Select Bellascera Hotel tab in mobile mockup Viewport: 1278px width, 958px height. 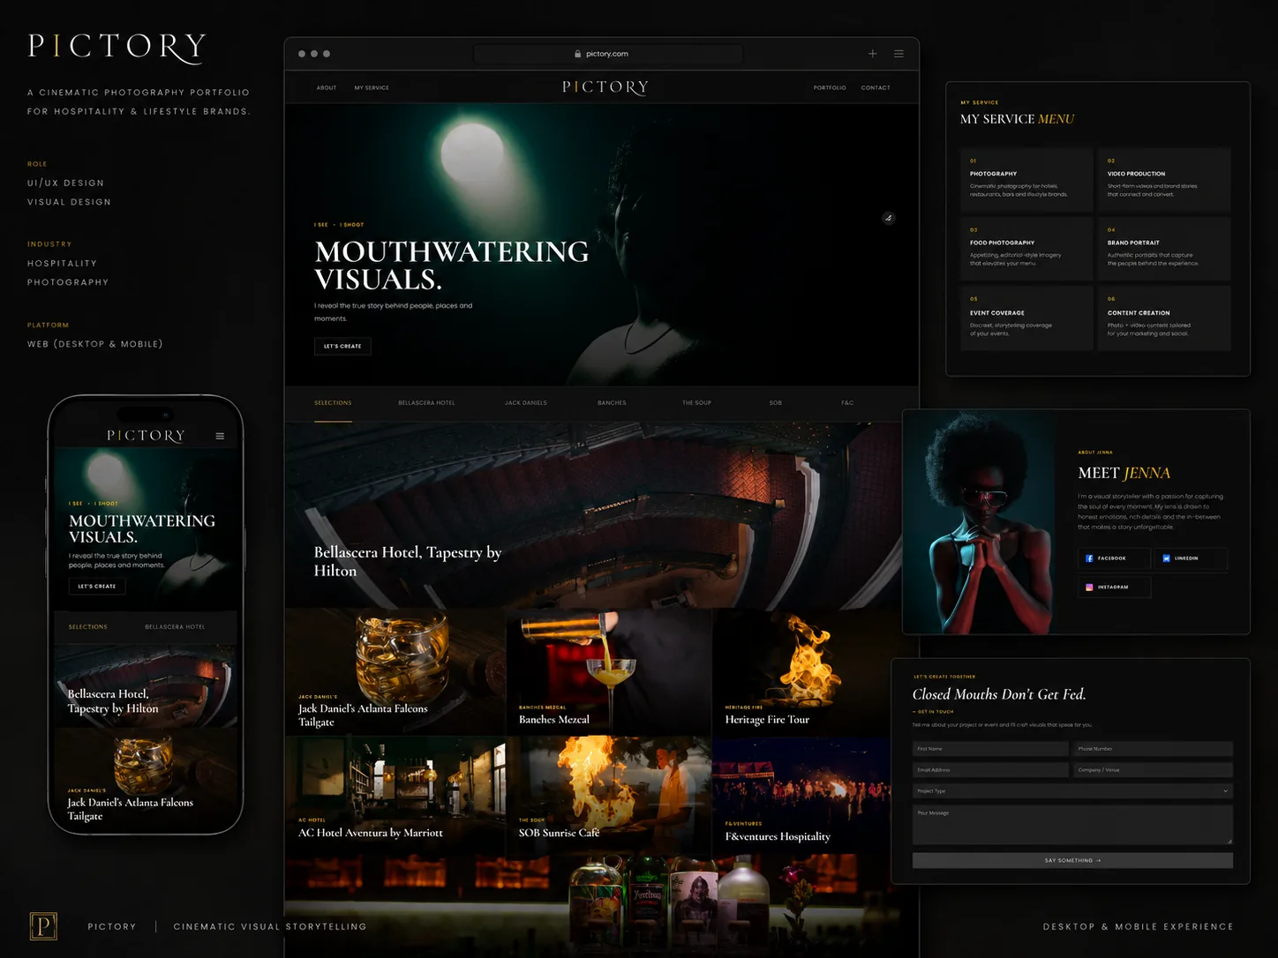(175, 627)
